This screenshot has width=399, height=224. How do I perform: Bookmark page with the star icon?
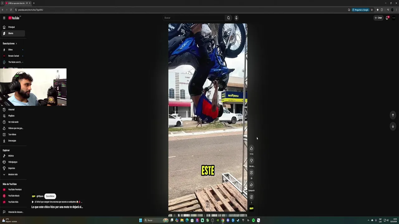(372, 10)
